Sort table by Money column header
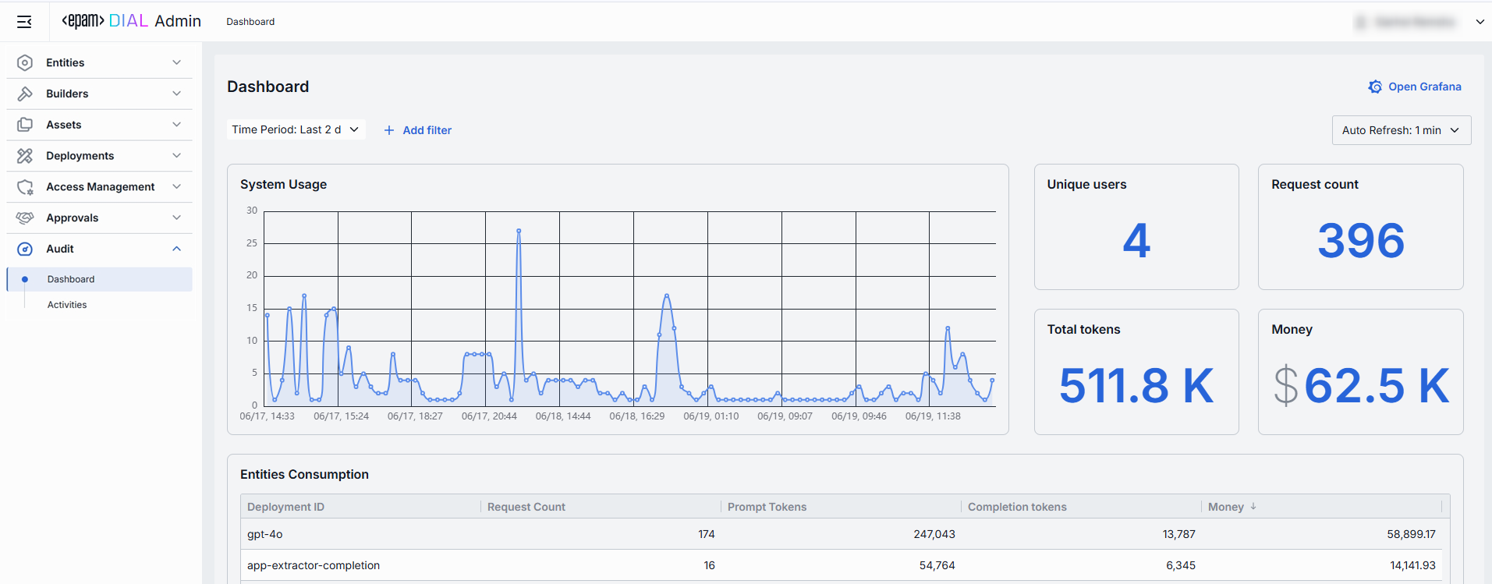The width and height of the screenshot is (1492, 584). [1226, 507]
